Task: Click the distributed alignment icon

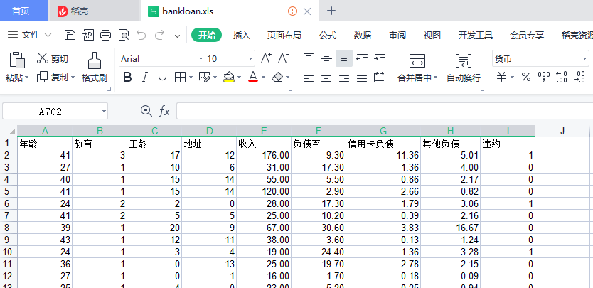Action: pos(380,78)
